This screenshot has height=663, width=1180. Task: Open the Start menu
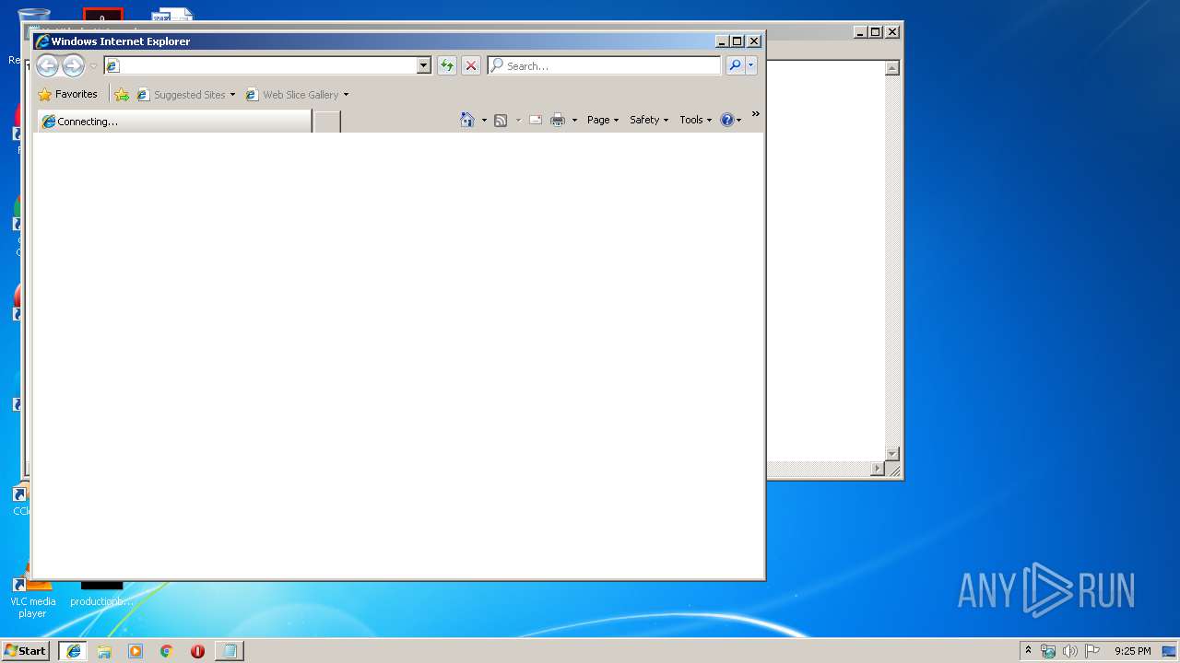[x=25, y=650]
